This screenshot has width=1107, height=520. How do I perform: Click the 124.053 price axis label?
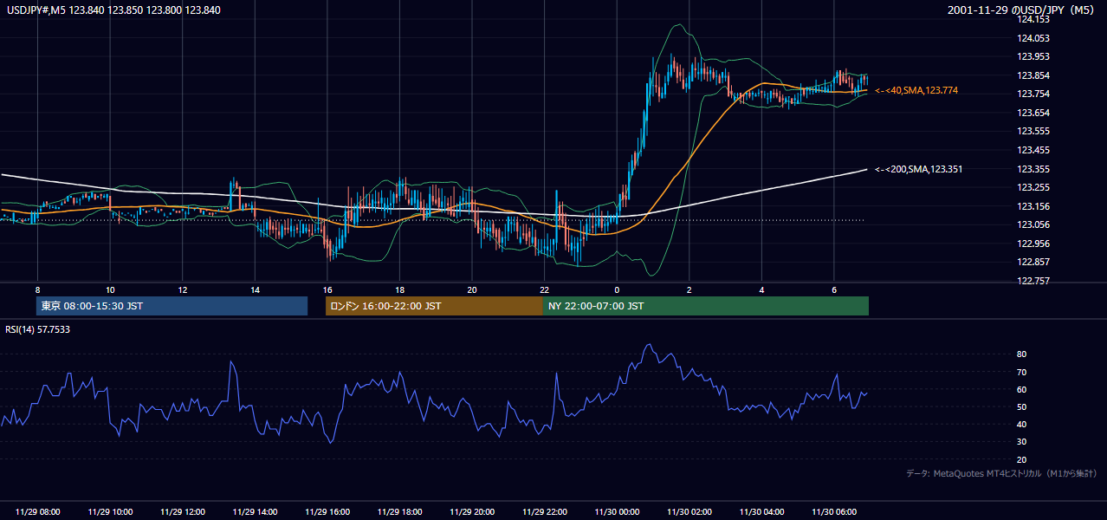coord(1033,38)
